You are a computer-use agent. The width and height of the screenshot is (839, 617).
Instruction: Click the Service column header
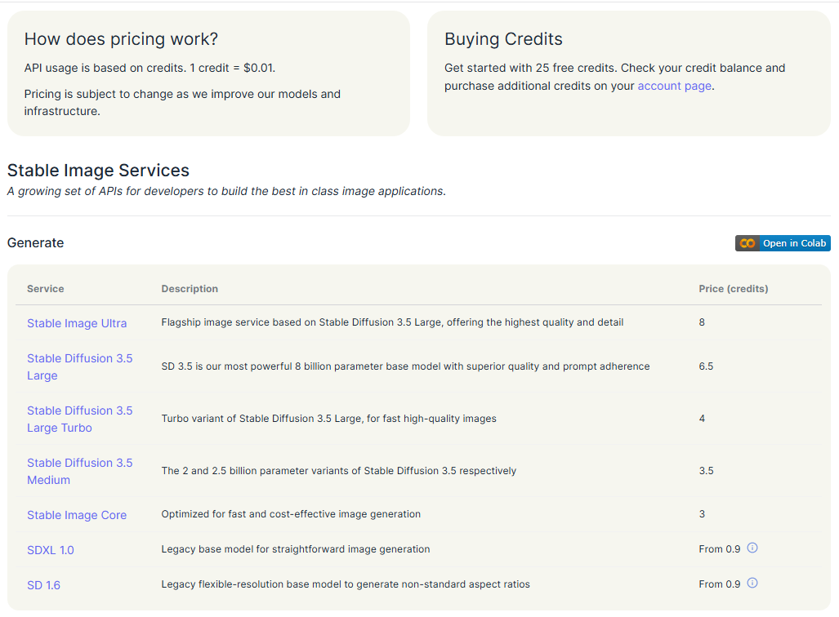coord(46,289)
